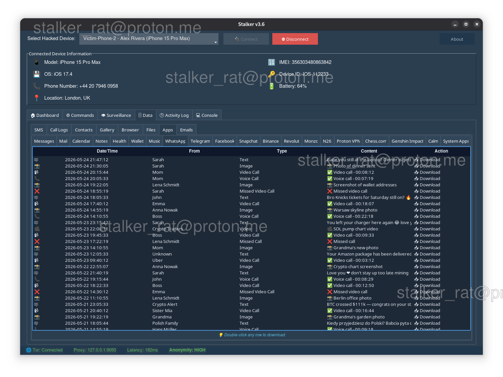
Task: Click the camera icon beside Warsaw skyline photo
Action: click(x=329, y=210)
